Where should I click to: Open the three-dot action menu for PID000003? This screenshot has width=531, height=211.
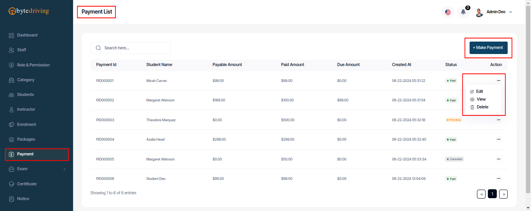[x=499, y=120]
